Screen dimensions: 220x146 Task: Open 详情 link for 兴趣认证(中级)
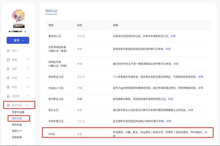(176, 64)
